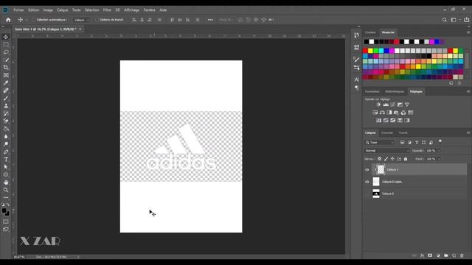Open the Fenêtre menu

coord(149,10)
